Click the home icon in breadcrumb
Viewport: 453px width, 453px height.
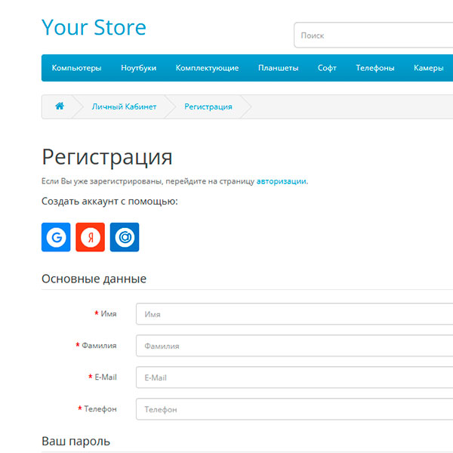[x=60, y=106]
